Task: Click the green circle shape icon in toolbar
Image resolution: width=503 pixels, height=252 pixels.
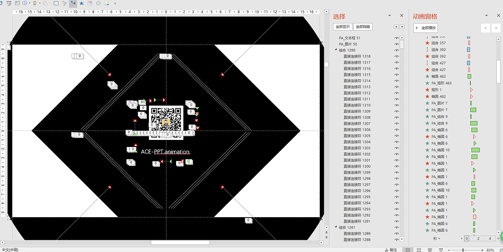Action: point(98,3)
